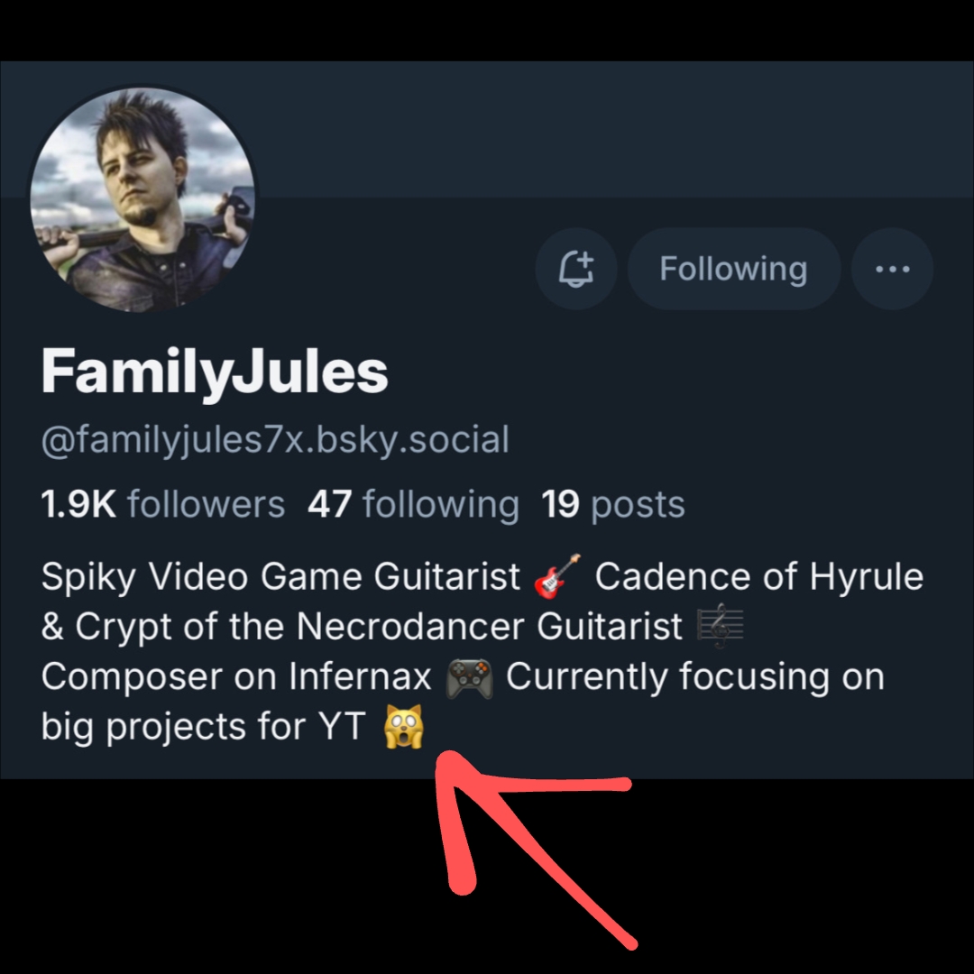974x974 pixels.
Task: Open the 47 following list
Action: pyautogui.click(x=413, y=505)
